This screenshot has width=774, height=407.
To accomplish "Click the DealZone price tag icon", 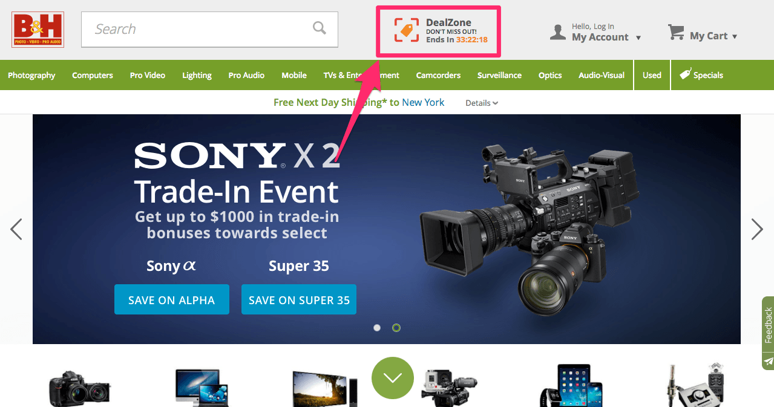I will coord(407,30).
